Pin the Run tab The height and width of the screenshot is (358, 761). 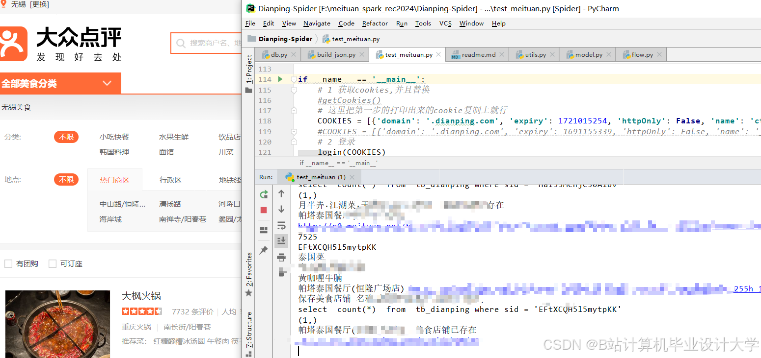264,250
